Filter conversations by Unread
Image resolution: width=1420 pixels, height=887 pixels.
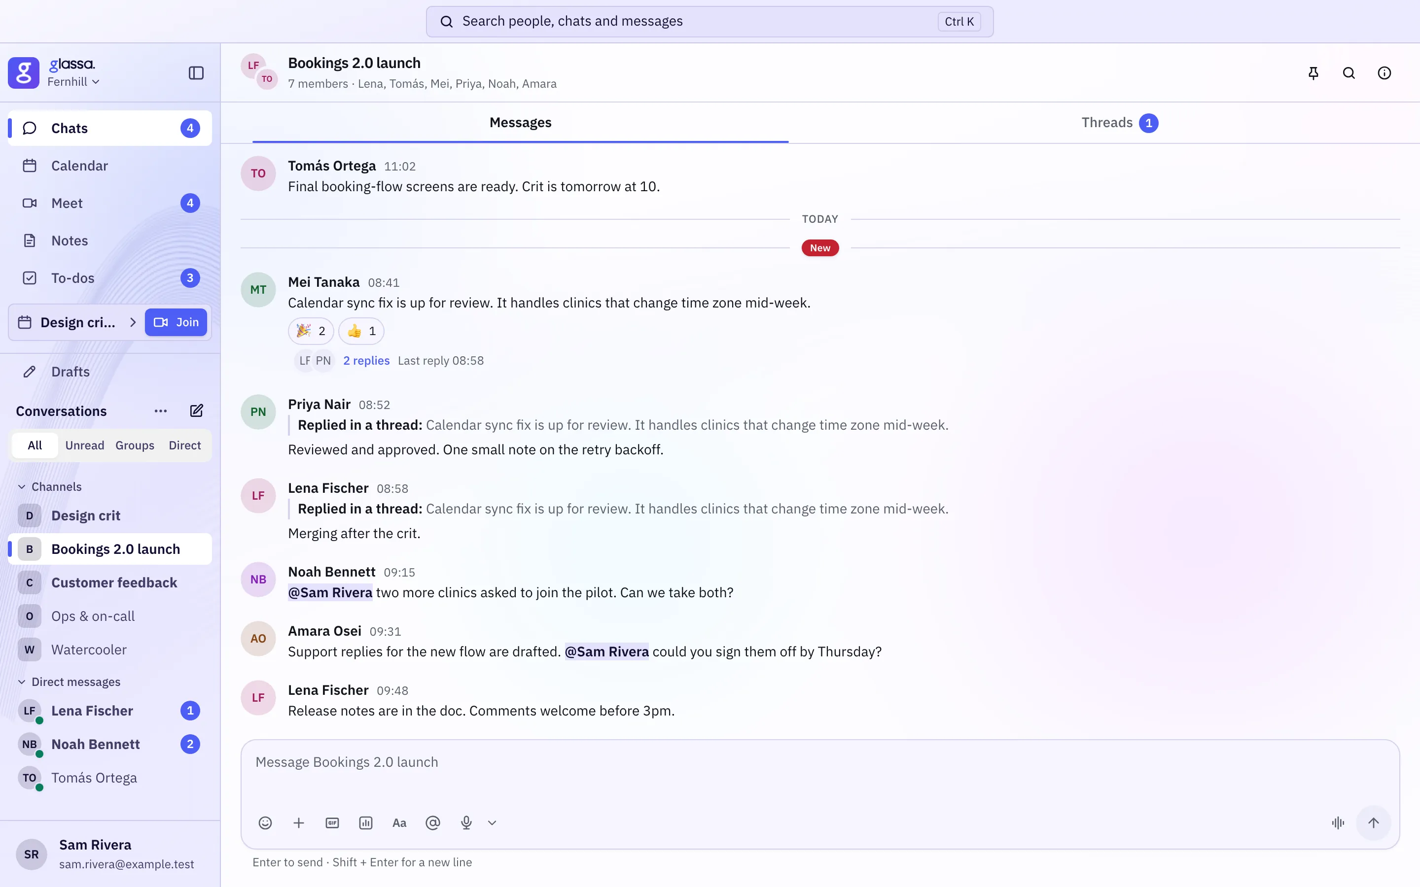(x=84, y=445)
